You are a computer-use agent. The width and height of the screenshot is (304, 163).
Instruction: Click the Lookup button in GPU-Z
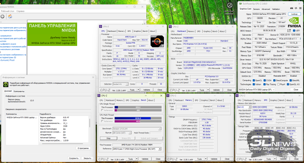pyautogui.click(x=294, y=14)
